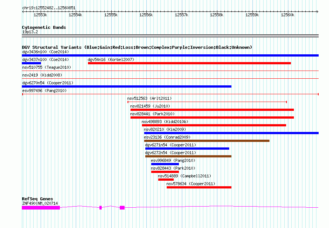
Task: Open nsv821459 (Ju2010) label
Action: click(150, 106)
